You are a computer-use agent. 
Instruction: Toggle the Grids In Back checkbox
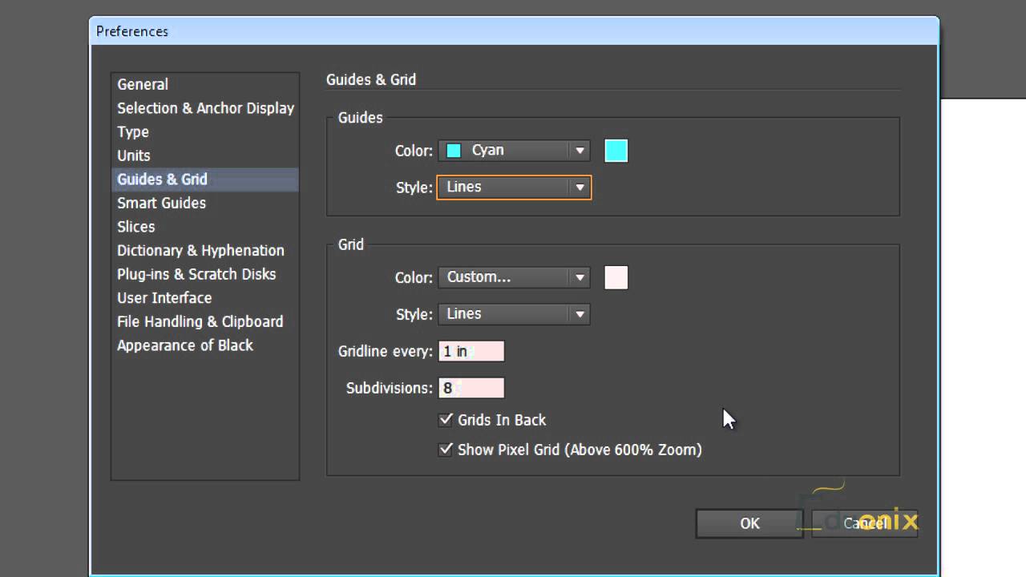coord(446,420)
